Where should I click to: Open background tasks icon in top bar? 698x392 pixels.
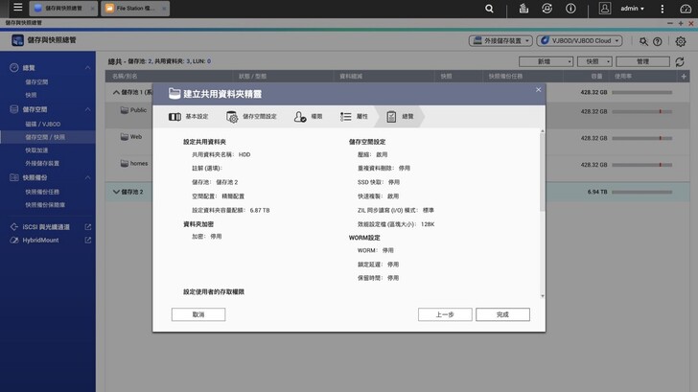tap(523, 9)
